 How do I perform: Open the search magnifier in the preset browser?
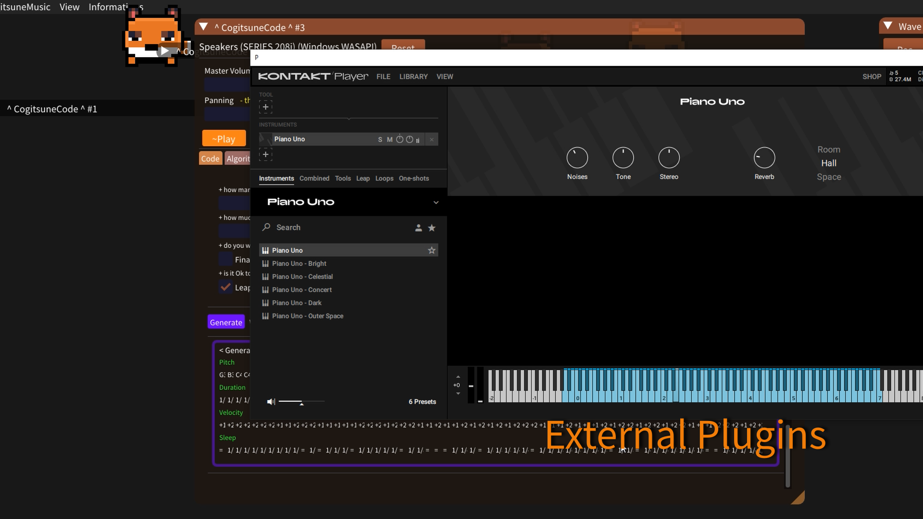tap(266, 227)
